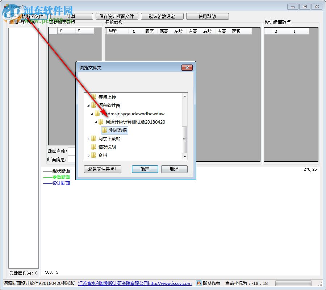Click the 现状断面 legend entry
The width and height of the screenshot is (326, 290).
coord(57,171)
